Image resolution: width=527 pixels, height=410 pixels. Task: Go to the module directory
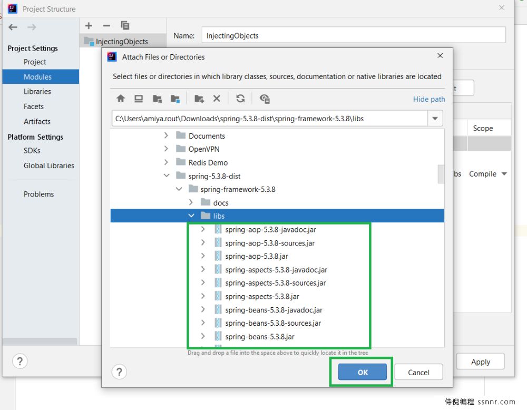point(175,99)
